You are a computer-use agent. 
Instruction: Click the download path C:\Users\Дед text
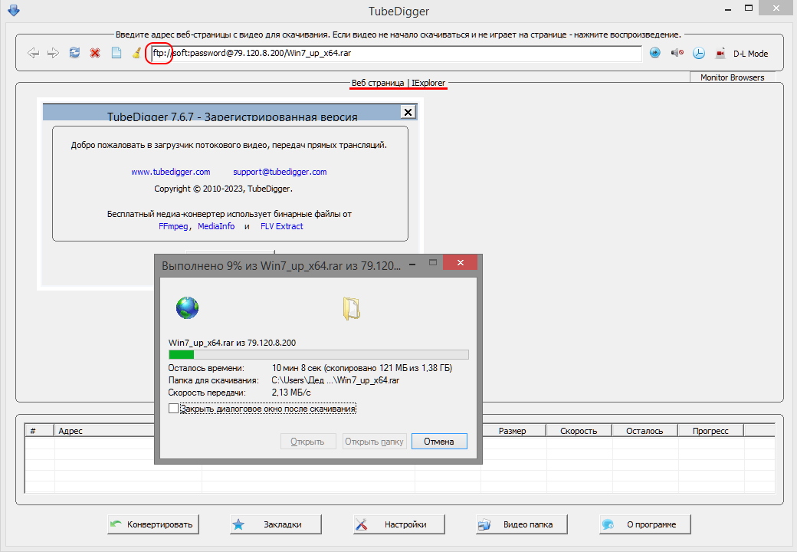click(x=336, y=380)
